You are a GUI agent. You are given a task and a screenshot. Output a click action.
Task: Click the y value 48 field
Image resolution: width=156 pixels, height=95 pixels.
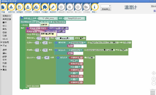point(47,58)
